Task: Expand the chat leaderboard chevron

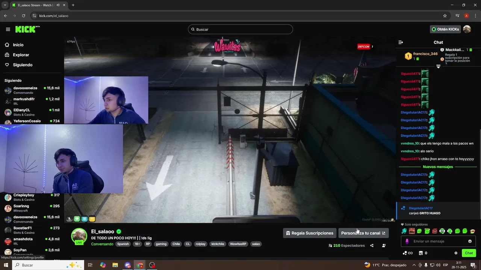Action: pyautogui.click(x=438, y=66)
